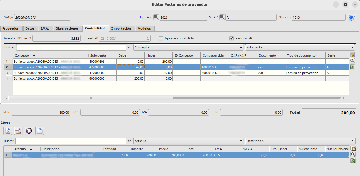Click the upper Buscar input in Contabilidad
Viewport: 360px width, 176px height.
71,47
